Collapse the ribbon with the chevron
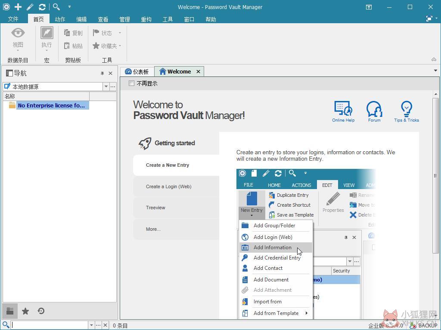The image size is (441, 330). [434, 59]
